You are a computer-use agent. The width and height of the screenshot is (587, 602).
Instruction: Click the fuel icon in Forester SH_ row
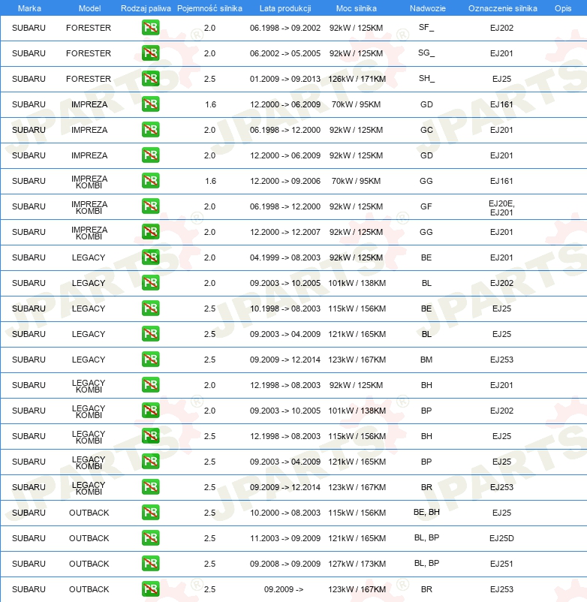tap(150, 79)
